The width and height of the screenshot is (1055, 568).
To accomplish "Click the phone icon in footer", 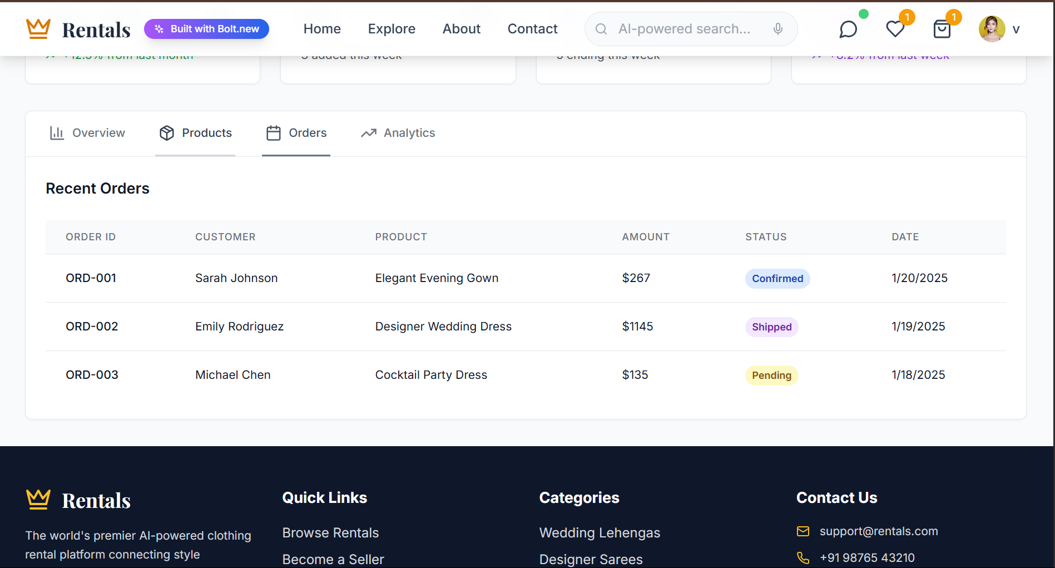I will (803, 557).
